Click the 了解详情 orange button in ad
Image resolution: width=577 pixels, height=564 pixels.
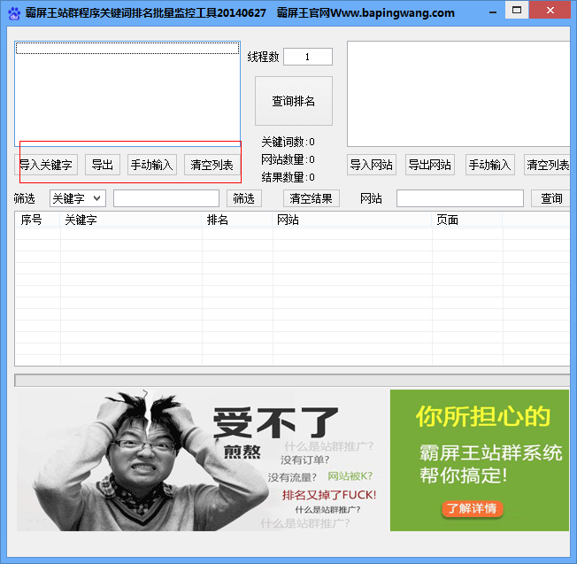(x=472, y=509)
